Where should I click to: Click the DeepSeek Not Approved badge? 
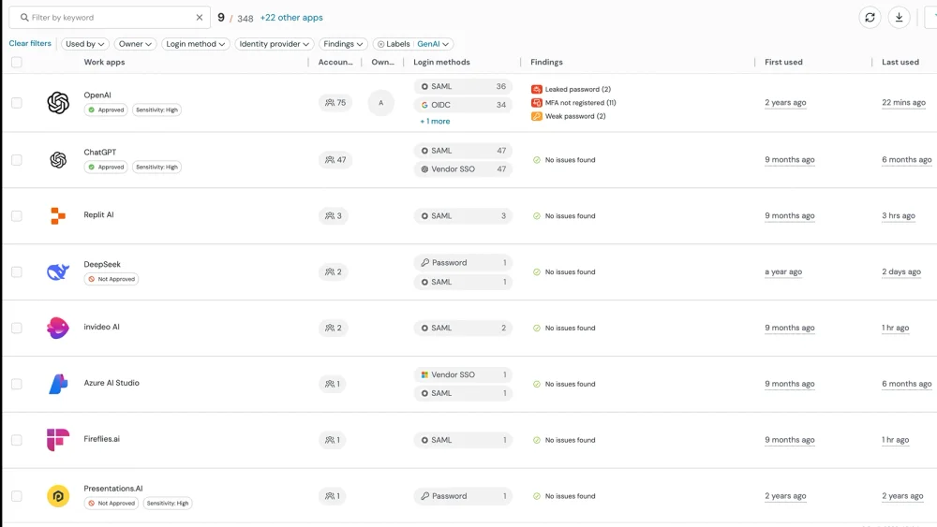point(112,279)
